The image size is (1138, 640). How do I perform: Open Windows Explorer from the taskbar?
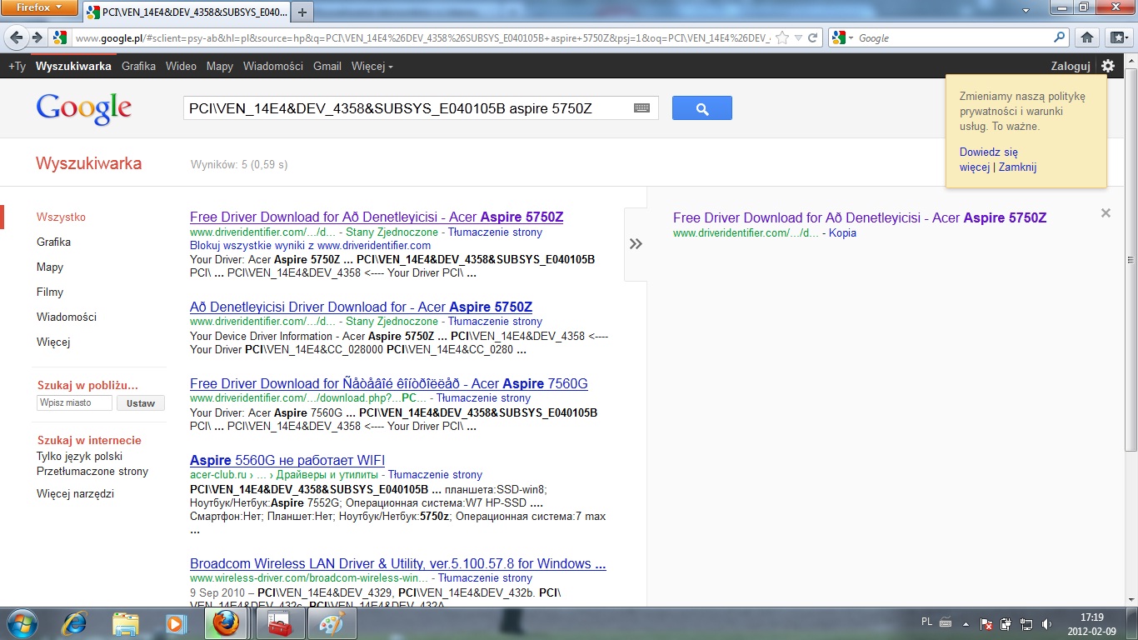[125, 623]
